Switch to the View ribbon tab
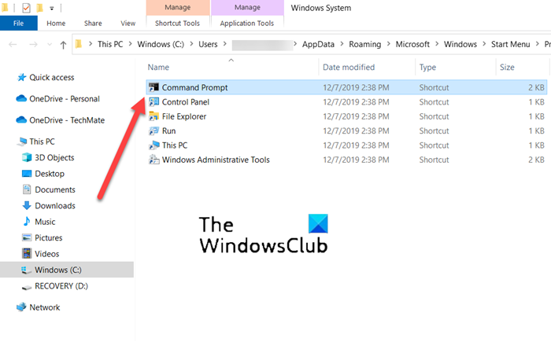 pyautogui.click(x=128, y=23)
